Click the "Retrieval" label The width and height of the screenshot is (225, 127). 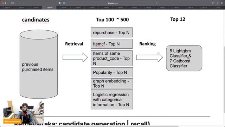tap(74, 44)
